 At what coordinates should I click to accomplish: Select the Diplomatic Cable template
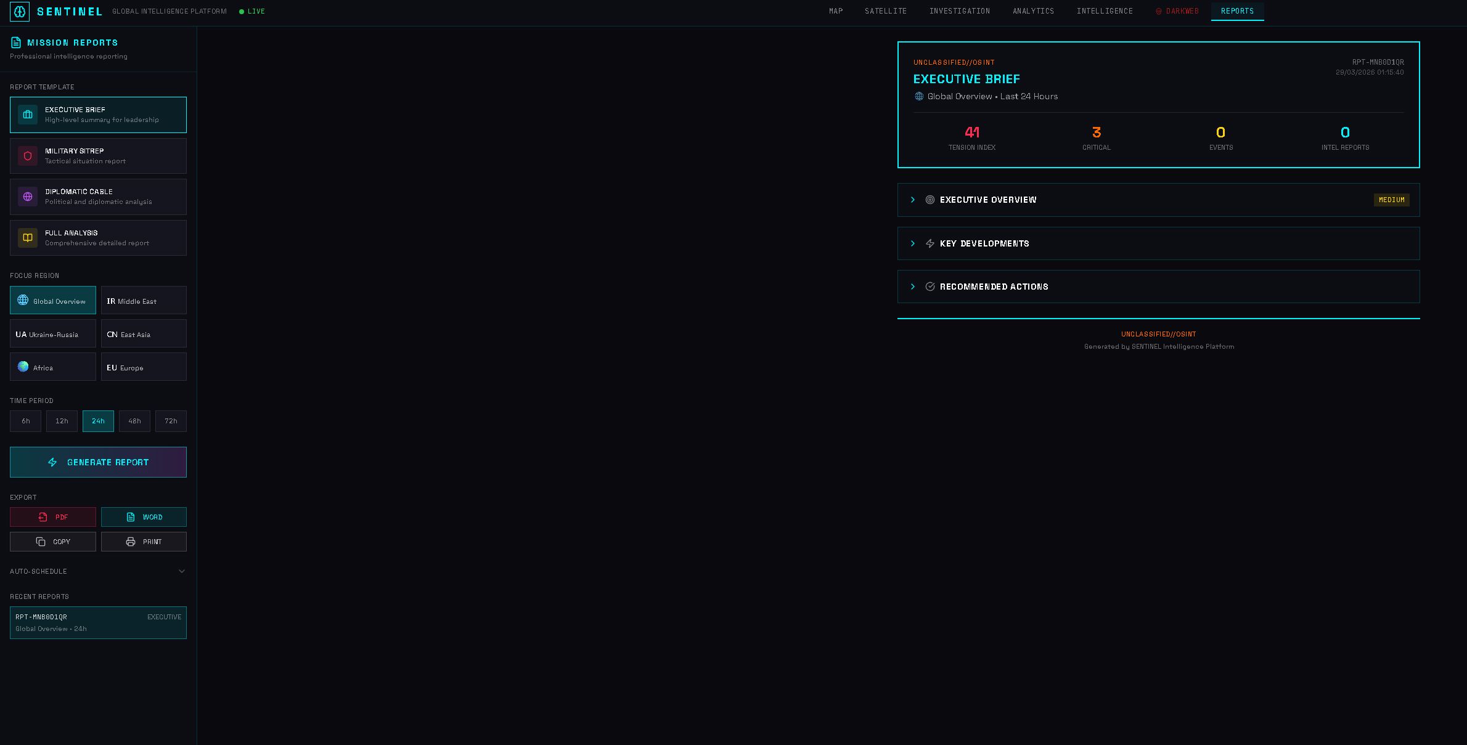tap(98, 197)
